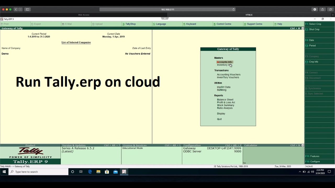335x188 pixels.
Task: Click the browser share icon
Action: point(322,9)
